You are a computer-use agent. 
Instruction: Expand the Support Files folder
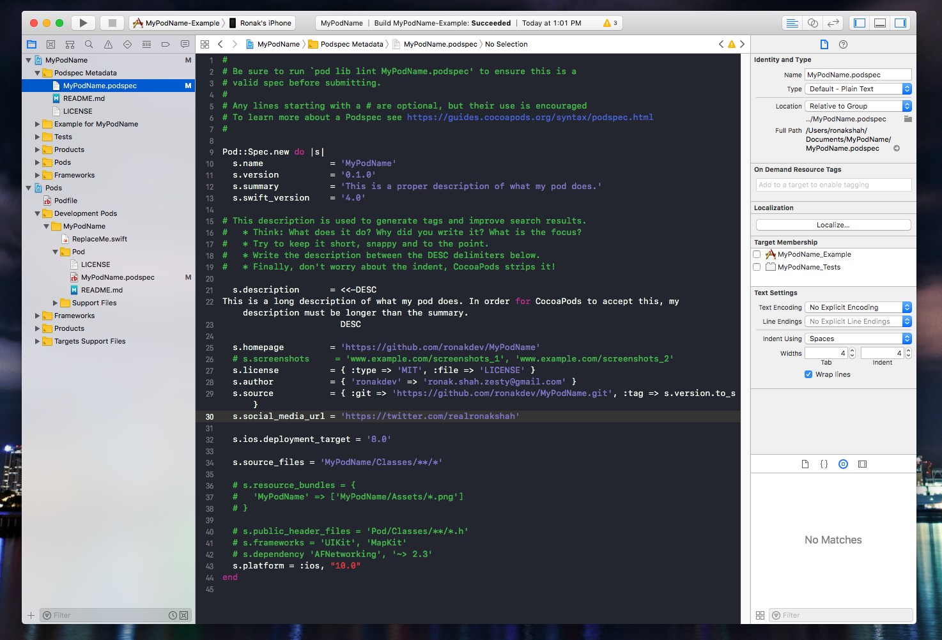[55, 303]
